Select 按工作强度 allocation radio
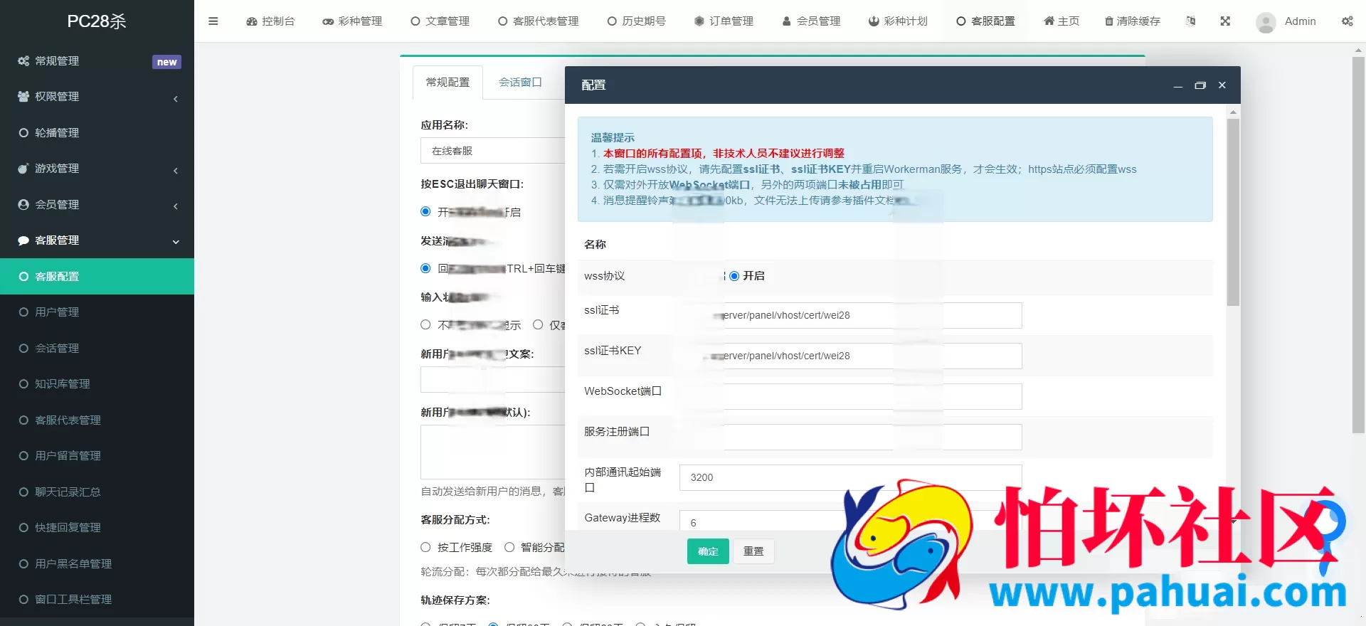 (425, 547)
